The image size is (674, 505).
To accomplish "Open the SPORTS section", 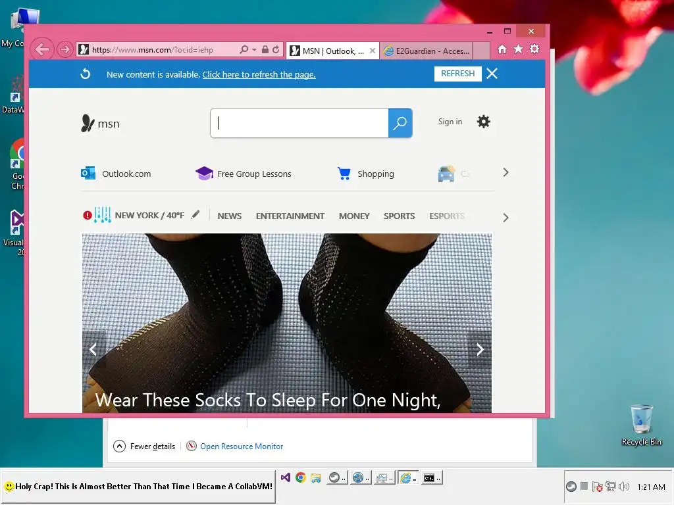I will 400,216.
